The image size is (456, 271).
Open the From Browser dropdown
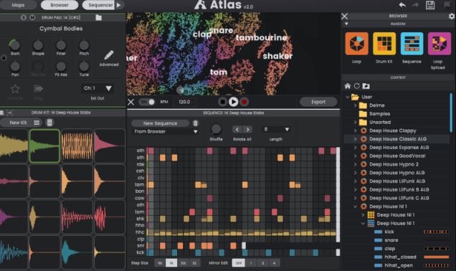point(166,132)
